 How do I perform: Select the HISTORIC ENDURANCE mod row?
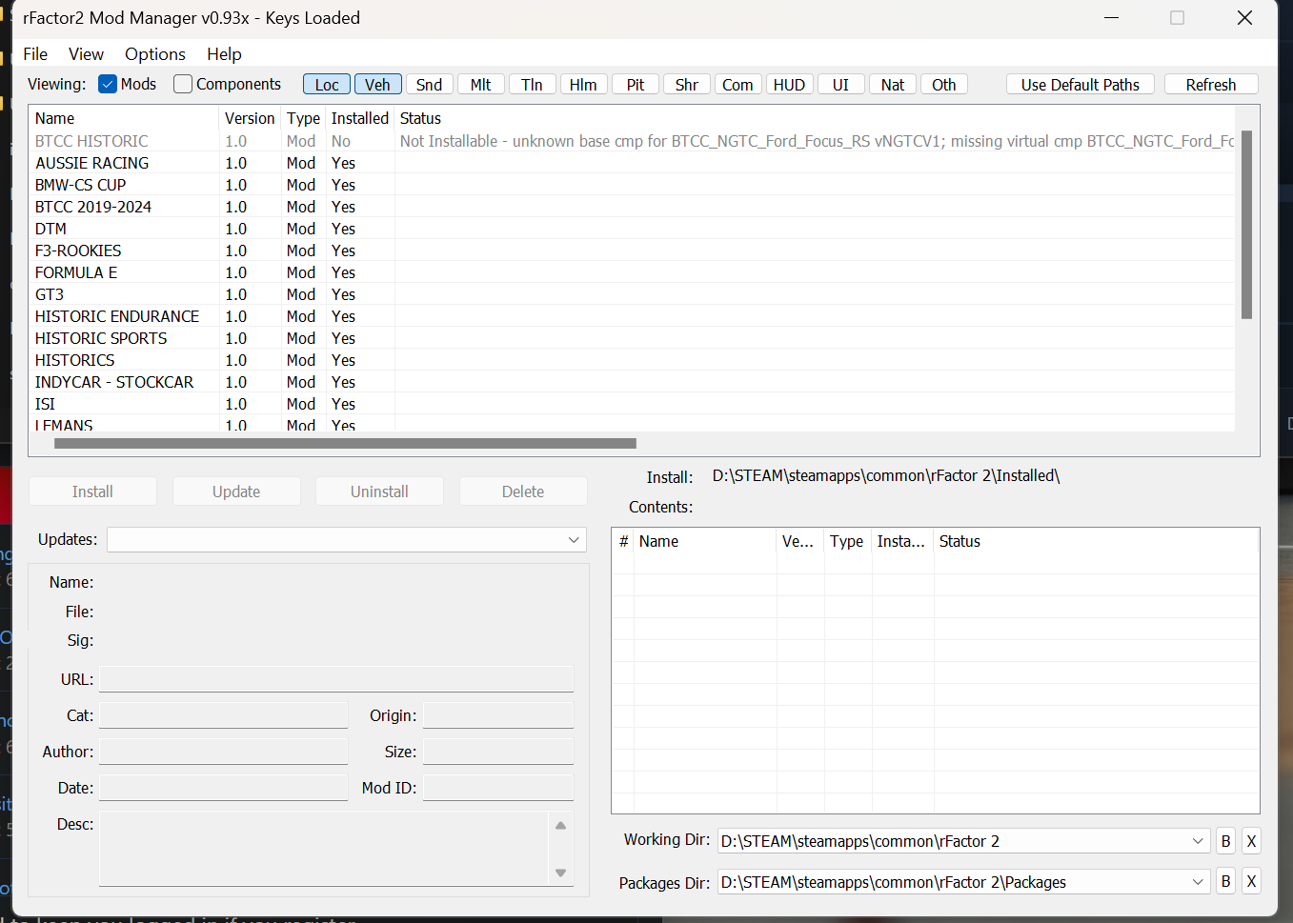click(632, 316)
